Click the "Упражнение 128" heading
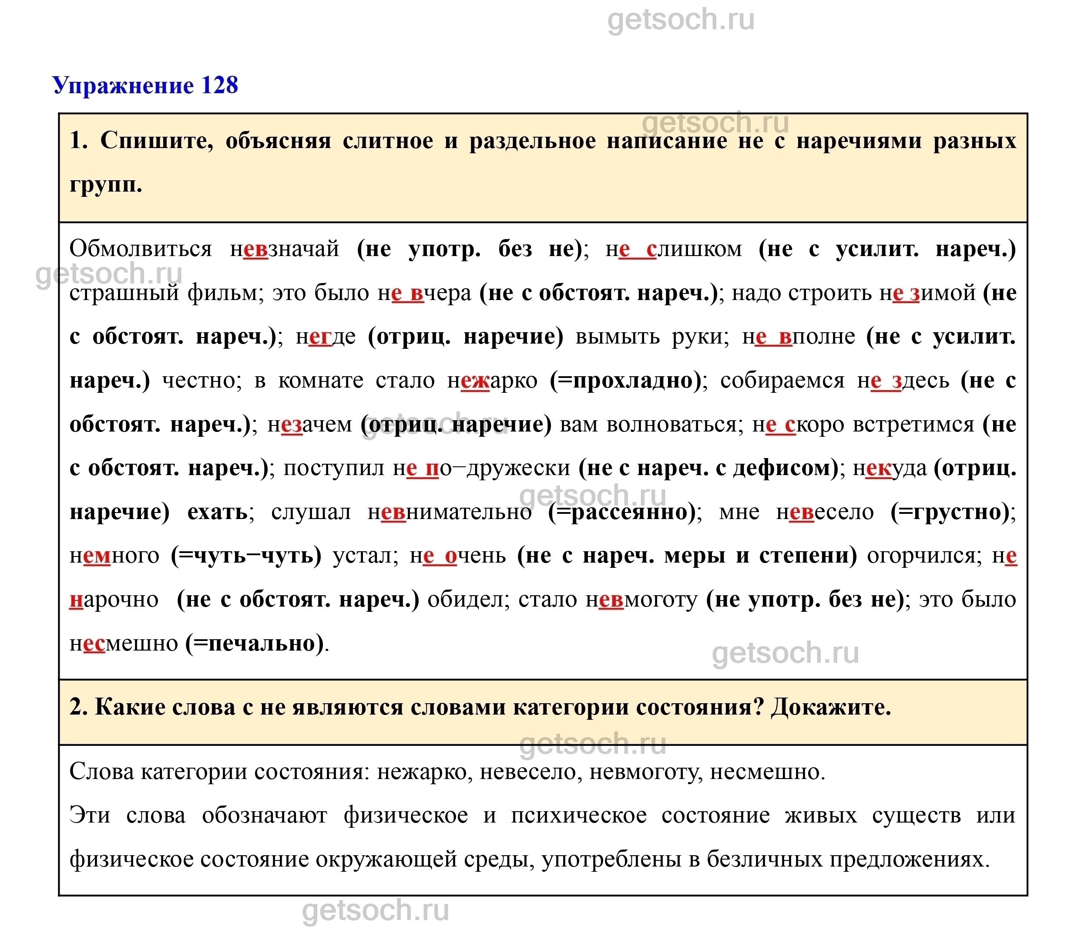1081x941 pixels. pos(145,86)
